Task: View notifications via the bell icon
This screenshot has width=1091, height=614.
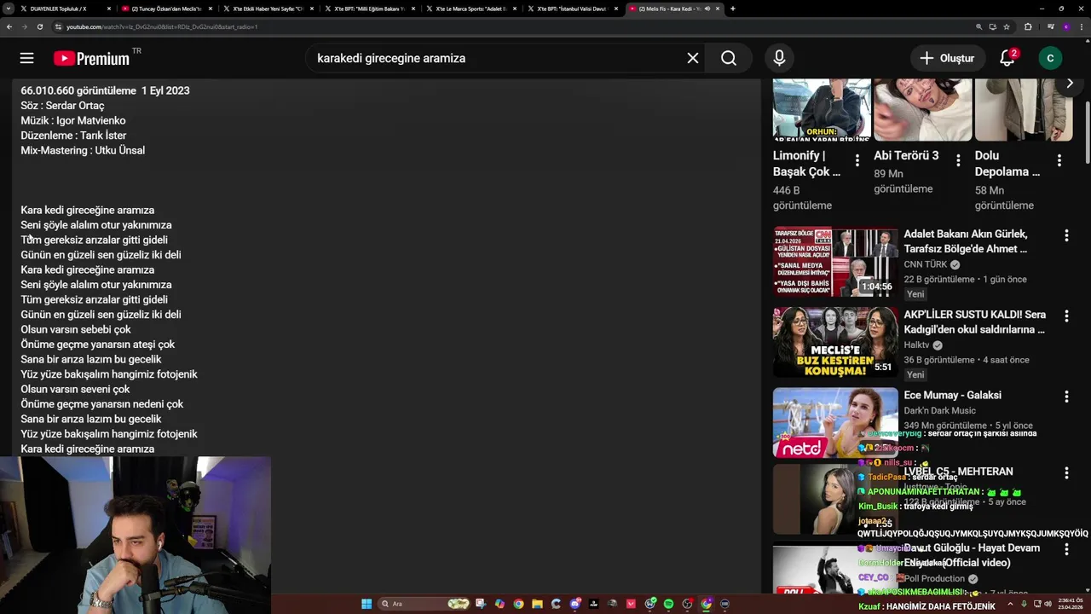Action: 1007,58
